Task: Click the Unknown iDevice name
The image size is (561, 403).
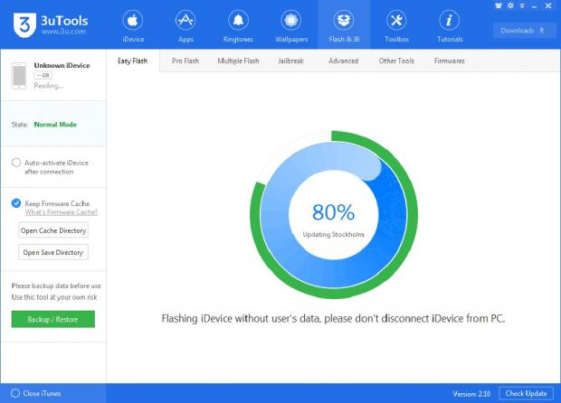Action: click(x=62, y=65)
